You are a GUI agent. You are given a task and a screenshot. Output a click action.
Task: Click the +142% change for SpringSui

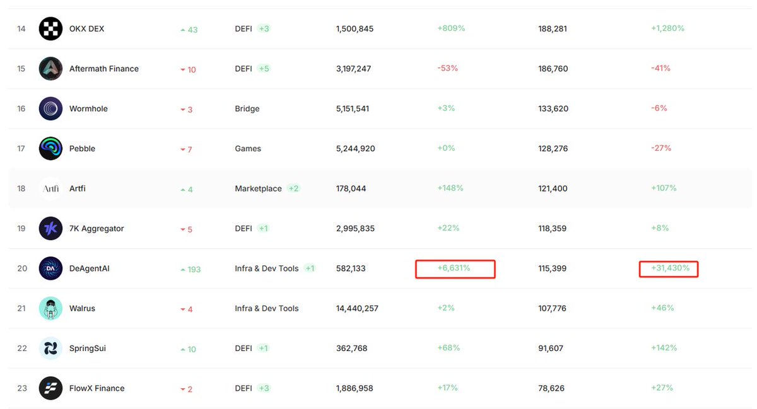point(664,347)
